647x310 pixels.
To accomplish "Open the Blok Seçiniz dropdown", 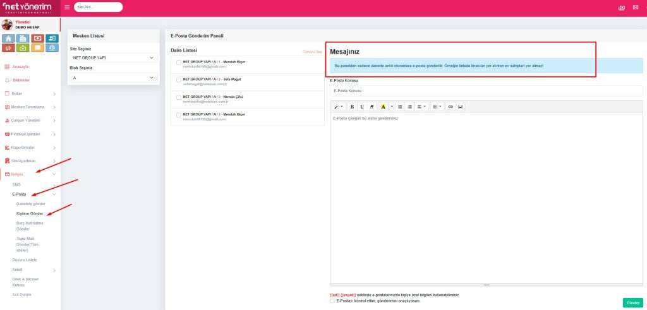I will [x=112, y=77].
